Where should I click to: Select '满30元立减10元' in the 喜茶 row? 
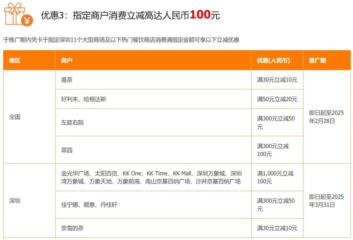277,80
